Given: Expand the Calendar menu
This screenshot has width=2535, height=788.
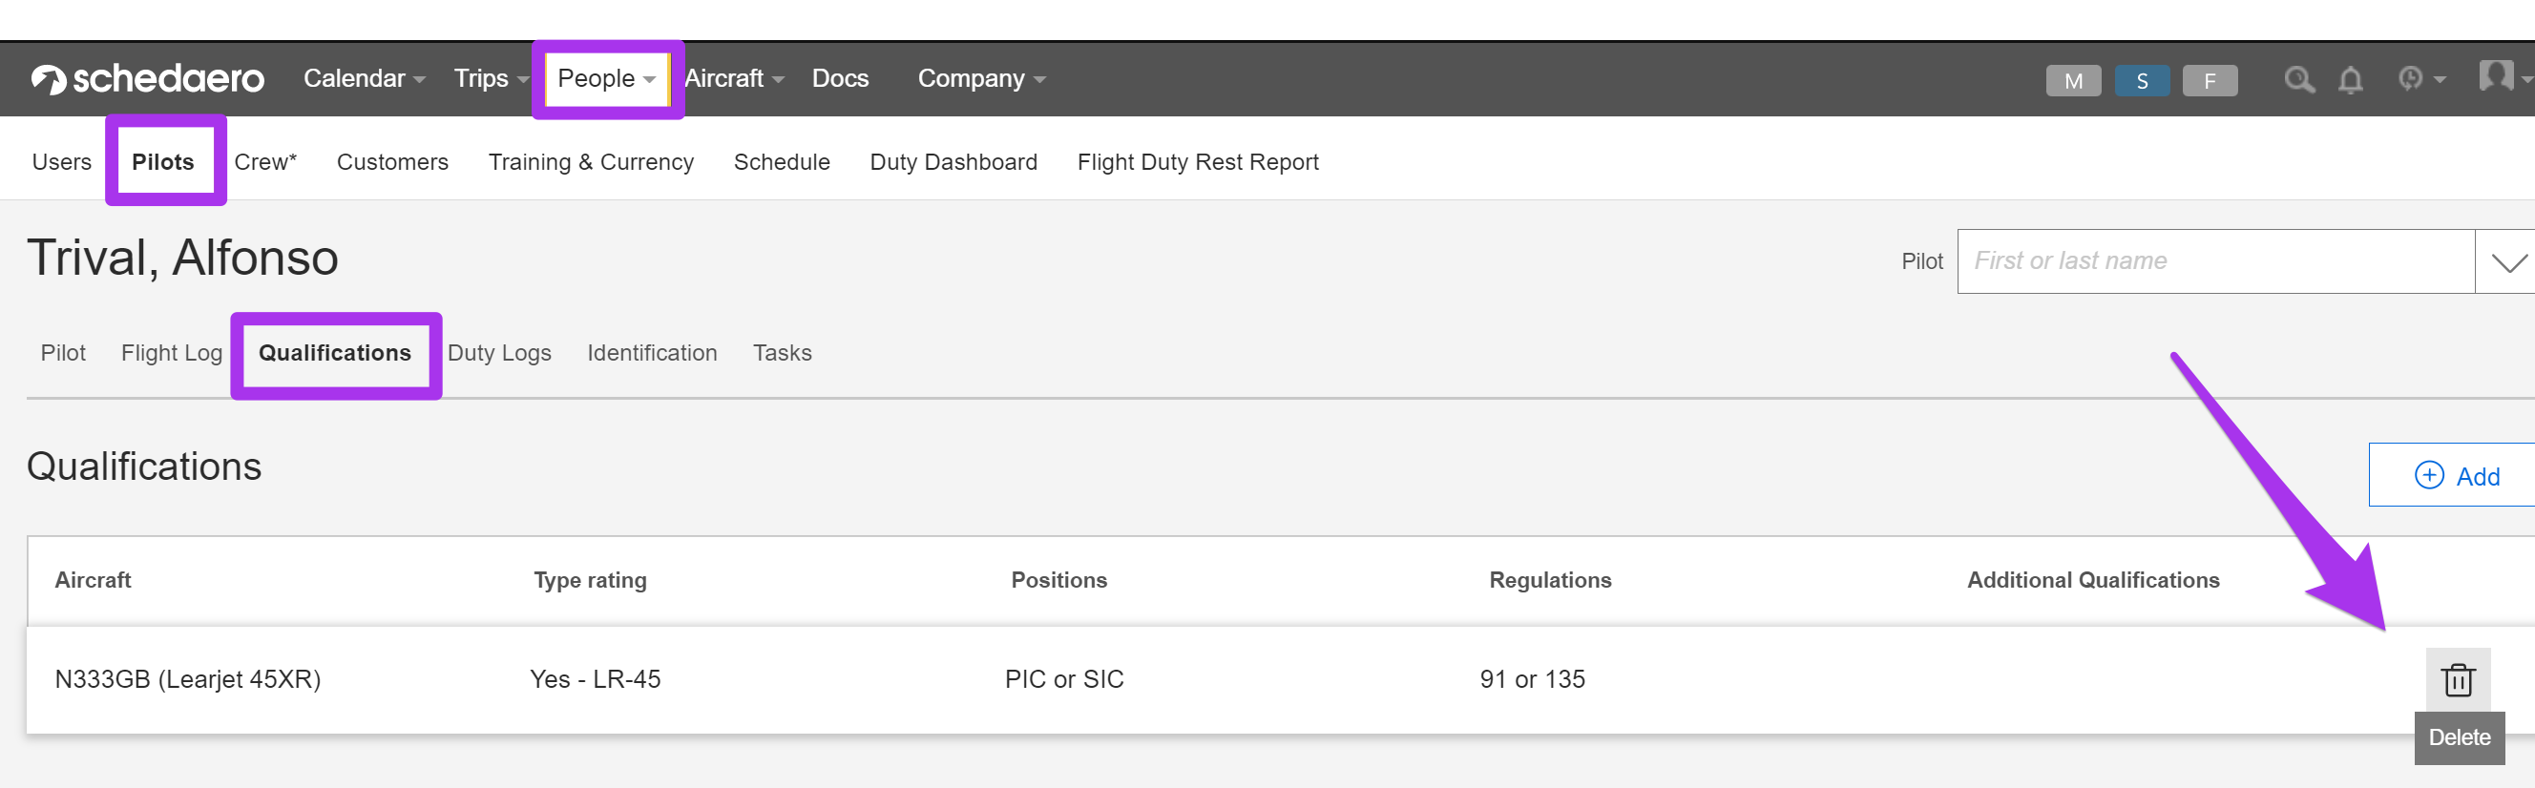Looking at the screenshot, I should click(363, 78).
